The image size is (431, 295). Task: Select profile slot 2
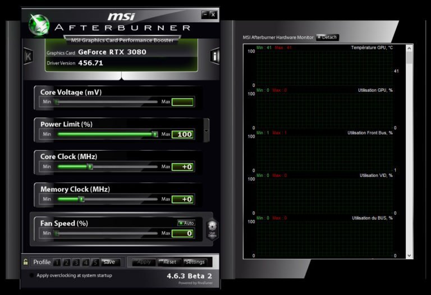click(67, 263)
